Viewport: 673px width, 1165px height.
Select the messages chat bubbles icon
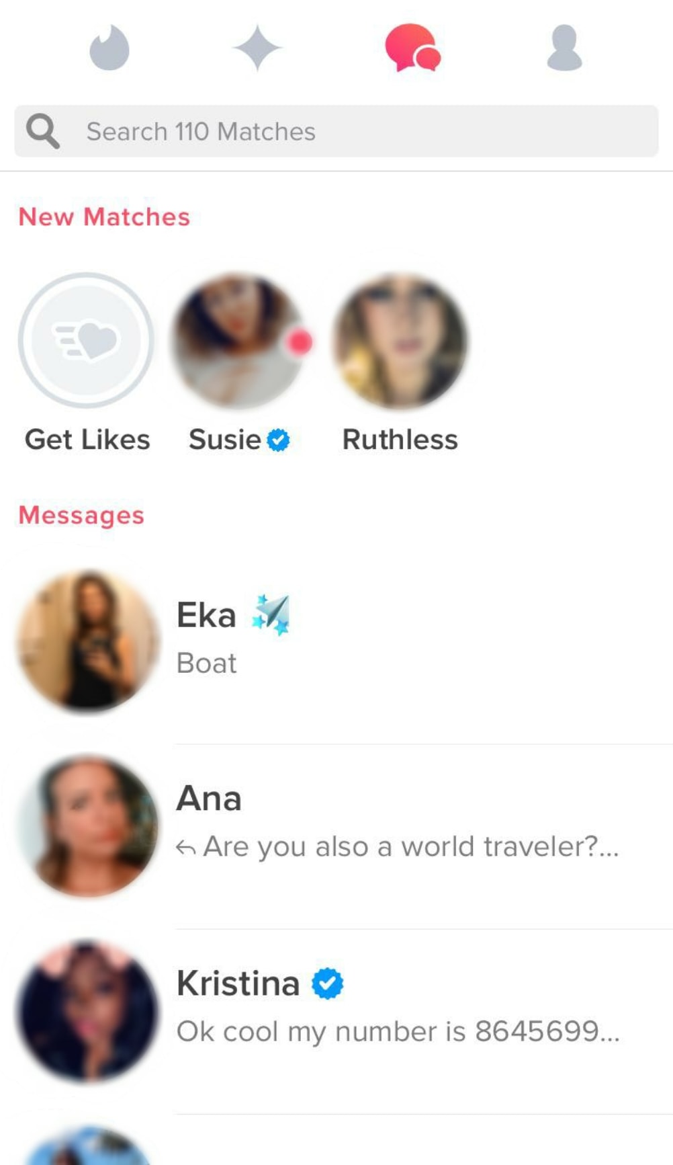(x=412, y=48)
